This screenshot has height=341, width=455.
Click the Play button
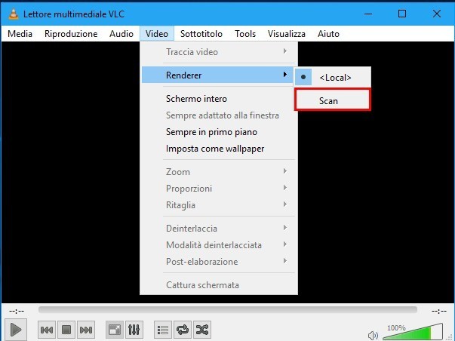pos(16,330)
